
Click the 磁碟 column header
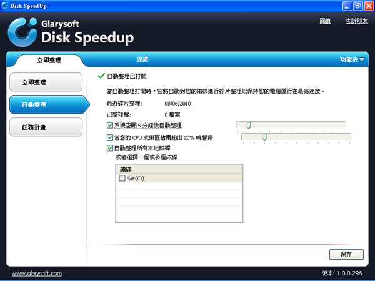pyautogui.click(x=179, y=169)
